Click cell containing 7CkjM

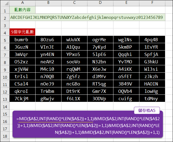(x=22, y=98)
